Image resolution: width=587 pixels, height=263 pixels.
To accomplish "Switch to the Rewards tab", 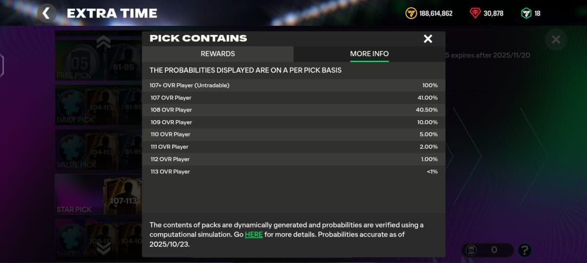I will 217,54.
